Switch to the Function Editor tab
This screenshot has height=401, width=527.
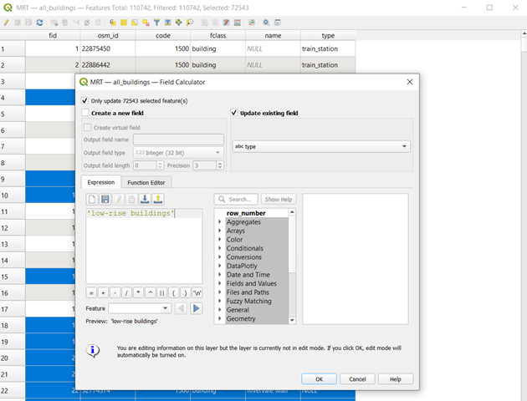(146, 182)
